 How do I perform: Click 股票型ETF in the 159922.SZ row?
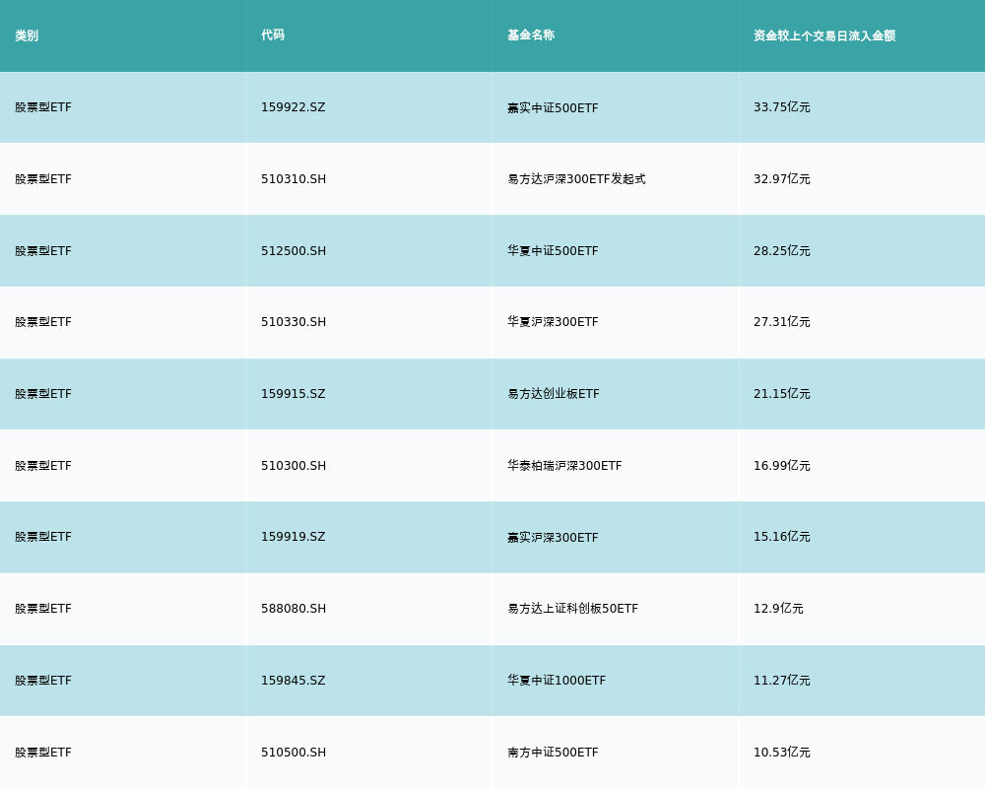[43, 107]
